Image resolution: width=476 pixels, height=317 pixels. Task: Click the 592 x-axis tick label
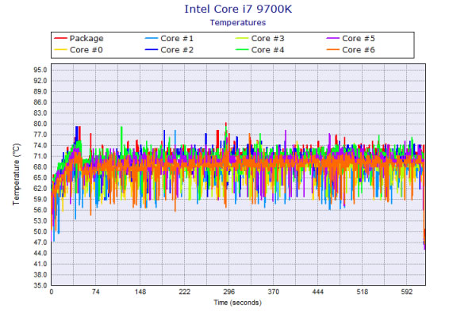click(x=407, y=292)
